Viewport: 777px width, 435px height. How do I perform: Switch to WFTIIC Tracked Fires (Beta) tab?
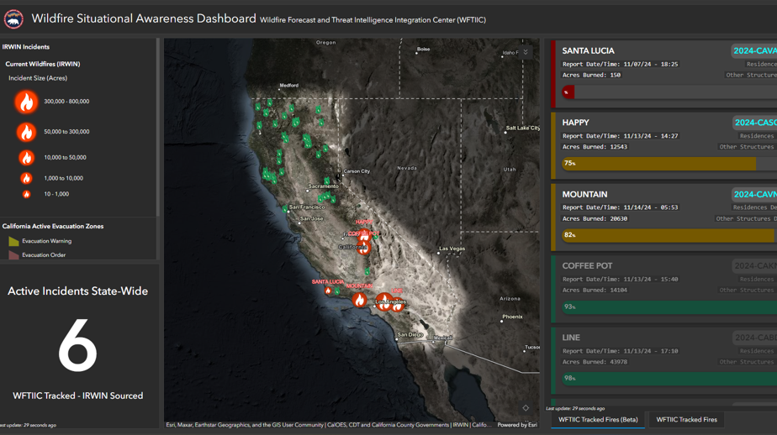(x=598, y=420)
